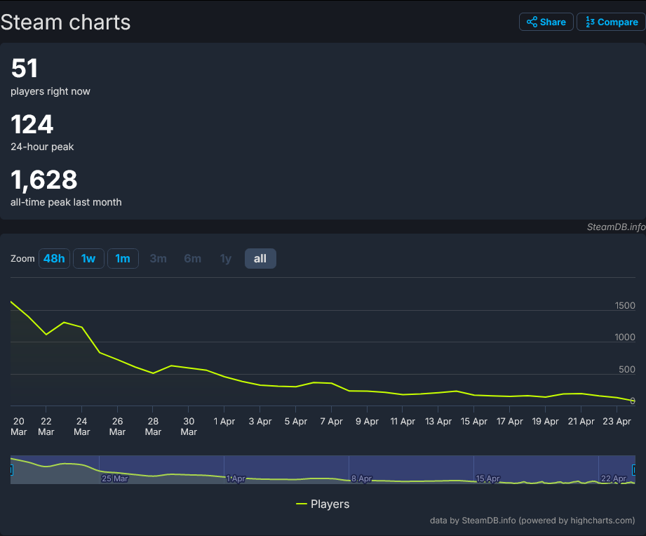This screenshot has width=646, height=536.
Task: Toggle the Players series in legend
Action: point(330,504)
